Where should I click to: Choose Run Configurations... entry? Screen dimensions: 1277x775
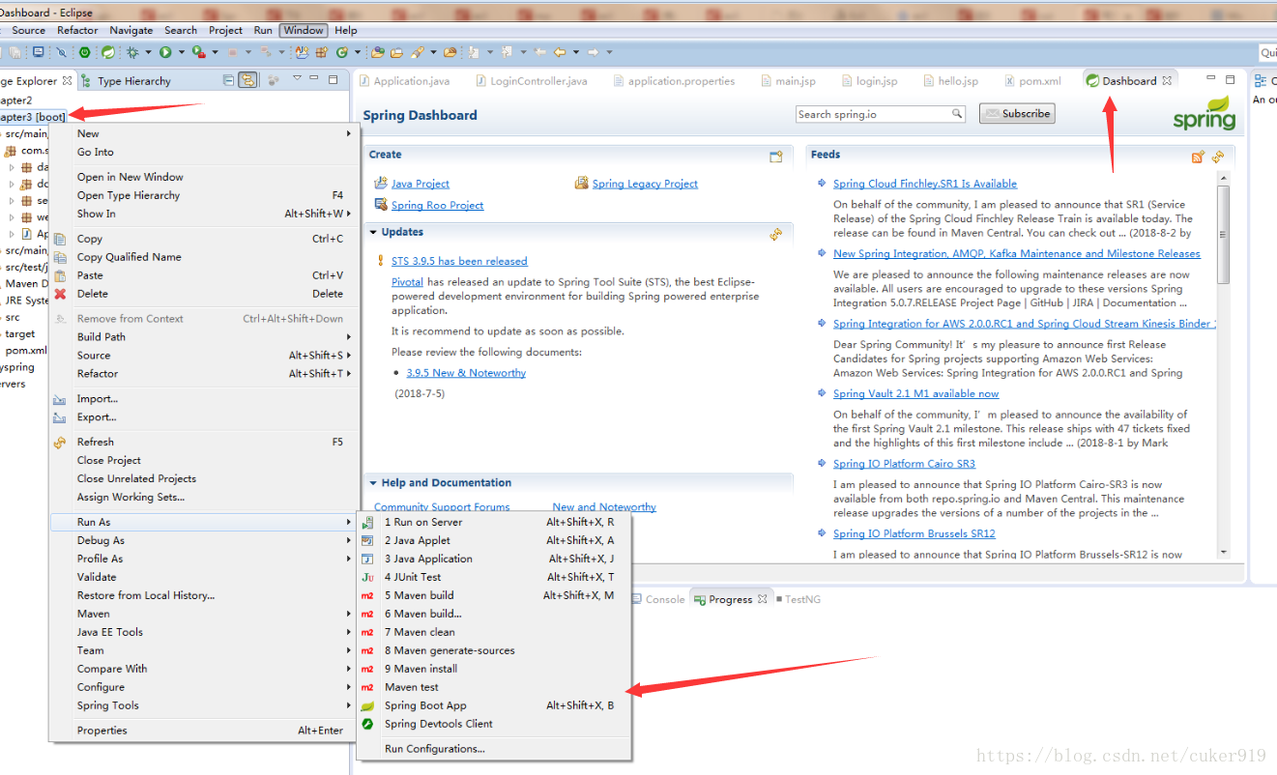493,749
